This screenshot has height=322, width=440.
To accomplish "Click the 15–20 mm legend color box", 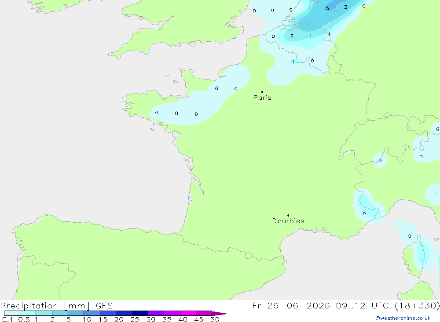I will pyautogui.click(x=108, y=313).
